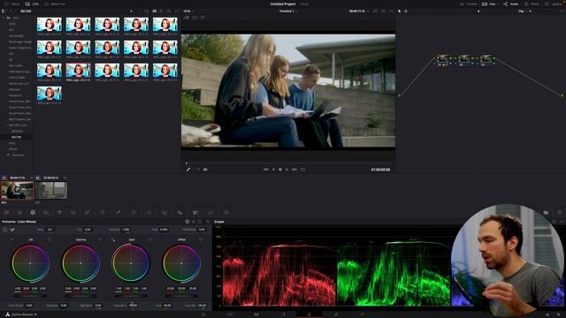566x318 pixels.
Task: Switch to the Deliver page
Action: 363,314
